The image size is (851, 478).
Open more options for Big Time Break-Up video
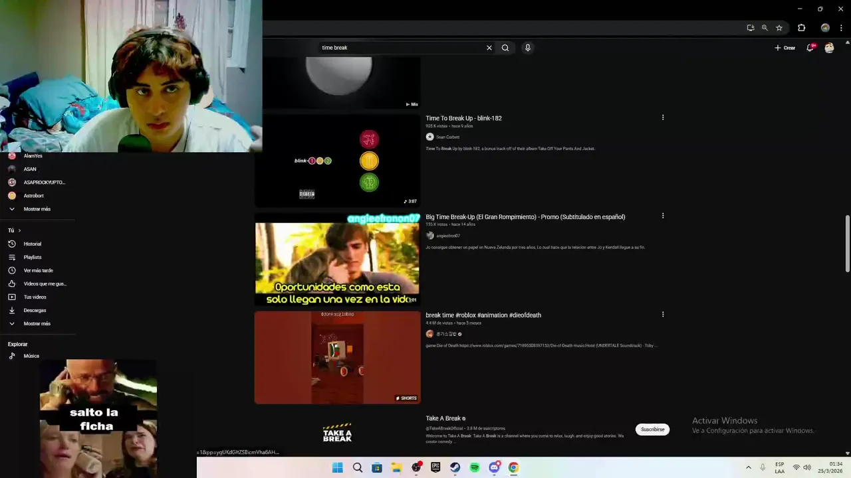coord(663,216)
